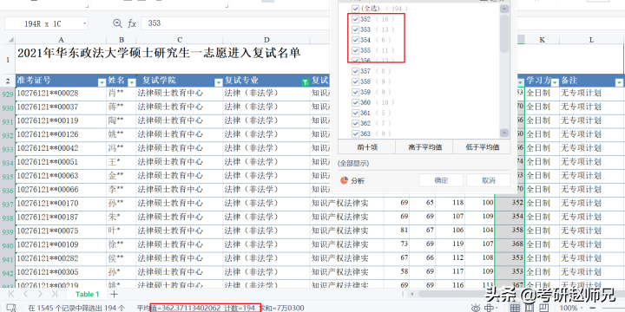Uncheck the 359 filter value
The width and height of the screenshot is (625, 312).
356,92
